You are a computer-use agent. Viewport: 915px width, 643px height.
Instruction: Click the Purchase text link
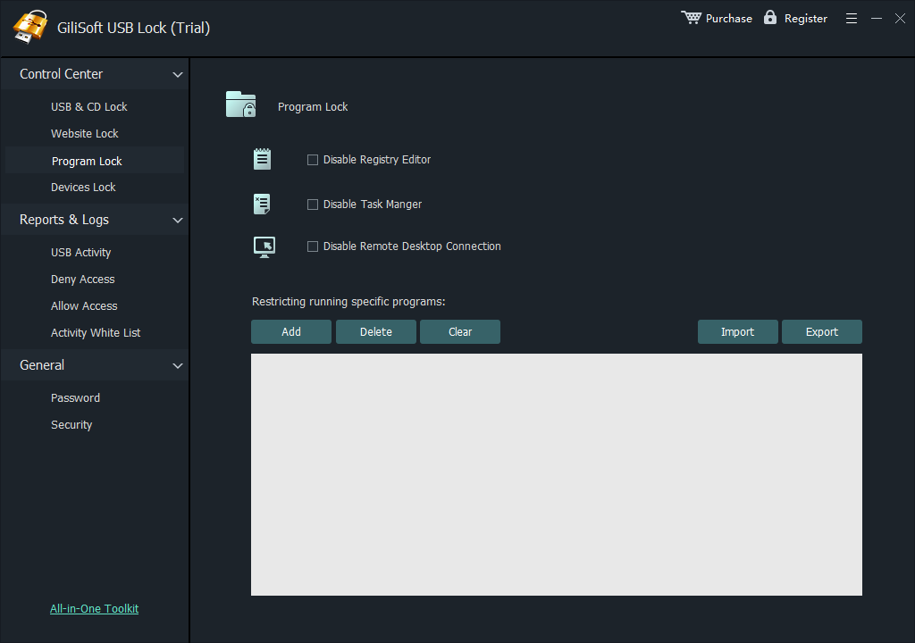[x=729, y=19]
